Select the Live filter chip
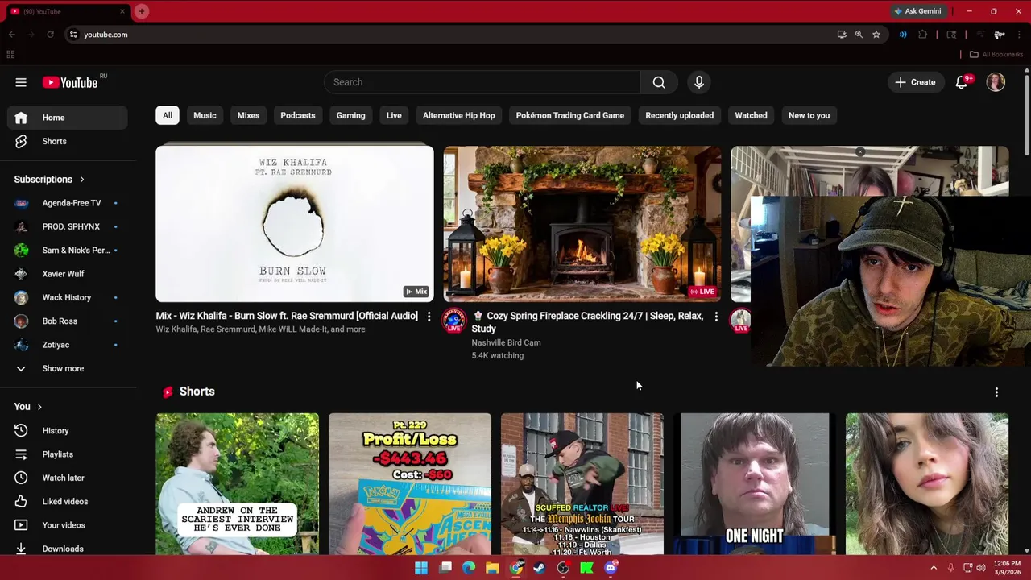 [394, 115]
